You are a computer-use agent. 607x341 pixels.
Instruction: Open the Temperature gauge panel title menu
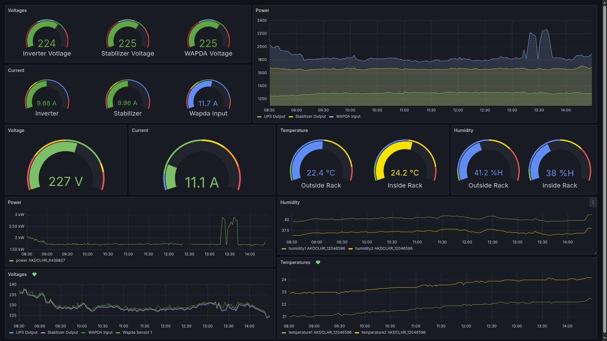tap(294, 130)
